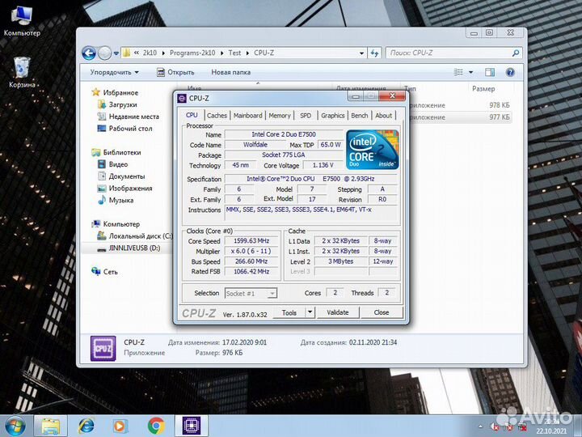Open the Документы library

pyautogui.click(x=121, y=176)
